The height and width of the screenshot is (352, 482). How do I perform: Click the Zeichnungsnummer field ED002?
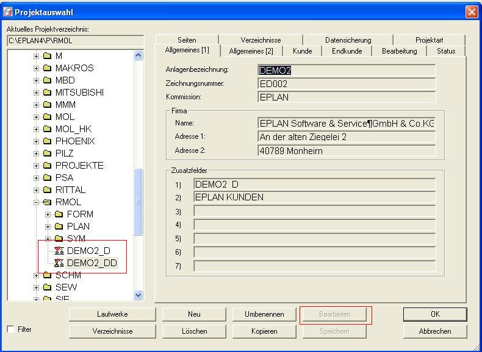[347, 84]
